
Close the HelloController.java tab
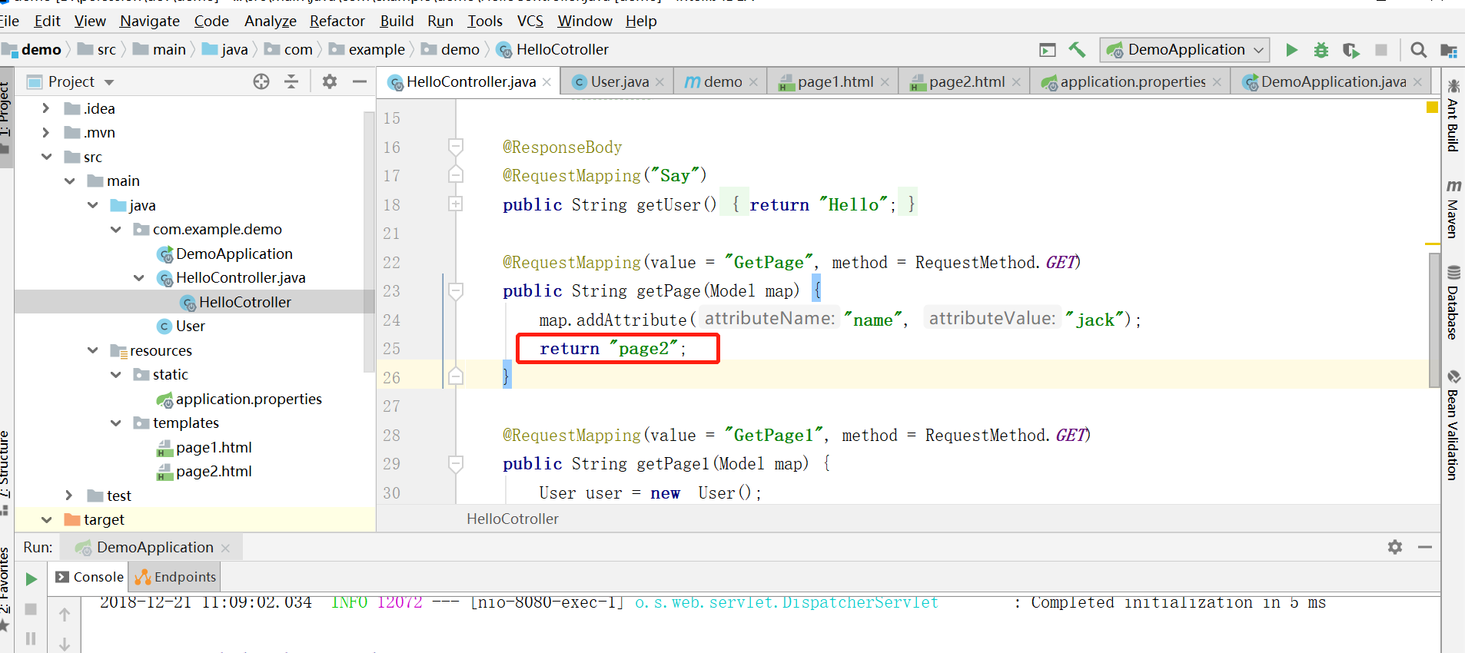click(x=546, y=82)
